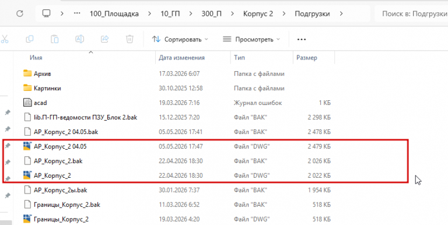Click the Картинки folder icon
The height and width of the screenshot is (225, 448).
27,88
